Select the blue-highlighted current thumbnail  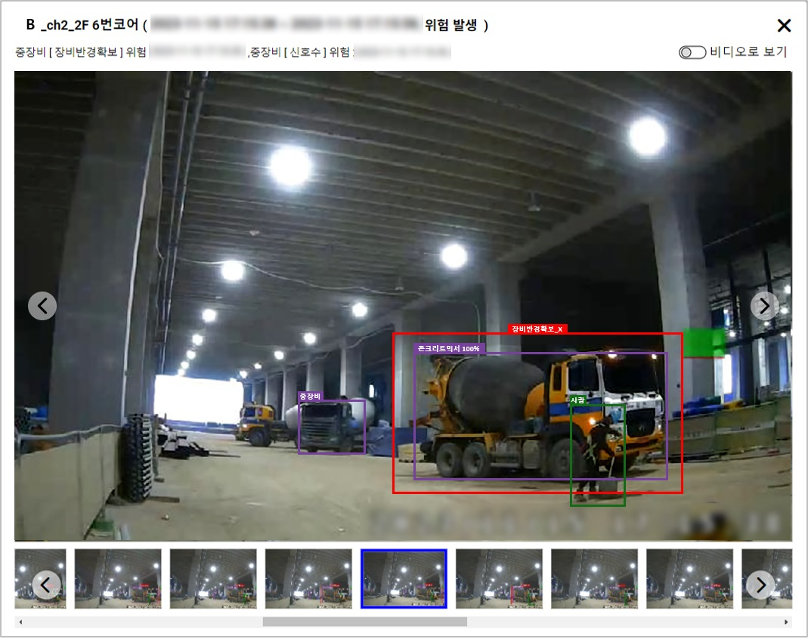point(404,579)
